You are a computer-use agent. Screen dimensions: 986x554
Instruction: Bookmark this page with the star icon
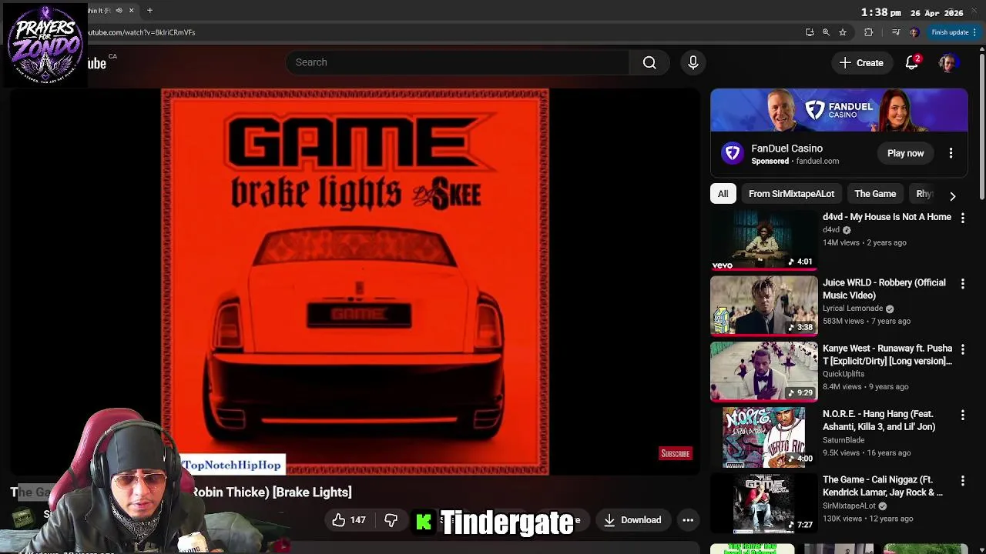coord(843,32)
